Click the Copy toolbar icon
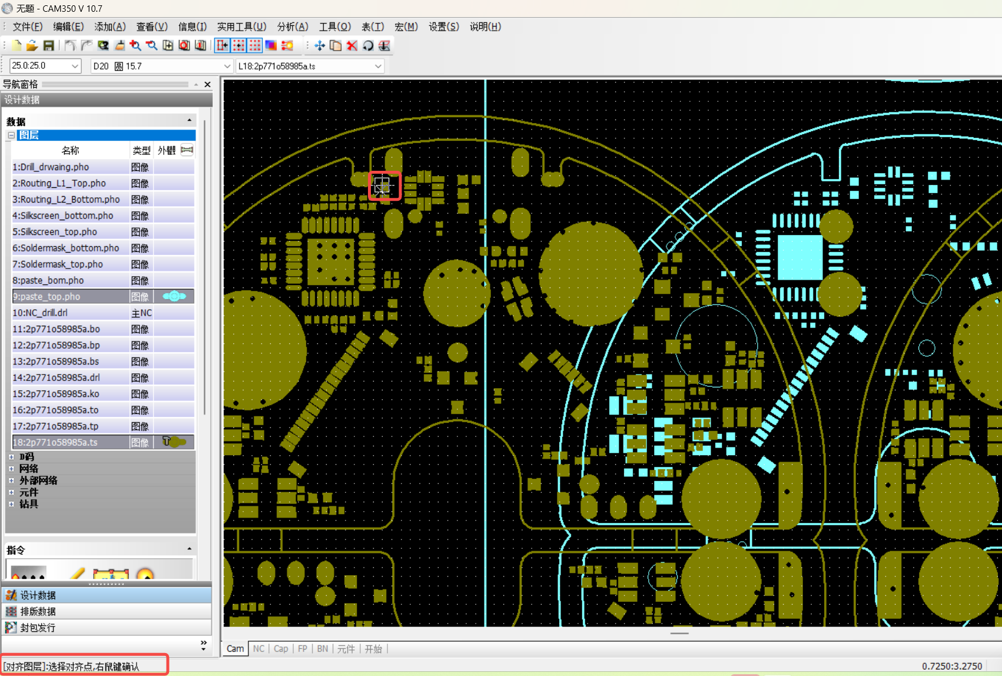1002x676 pixels. [336, 45]
